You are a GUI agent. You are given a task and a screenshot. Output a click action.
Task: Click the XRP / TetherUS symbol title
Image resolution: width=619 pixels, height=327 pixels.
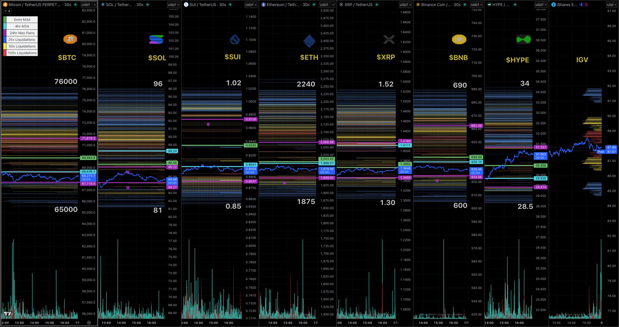pos(358,5)
